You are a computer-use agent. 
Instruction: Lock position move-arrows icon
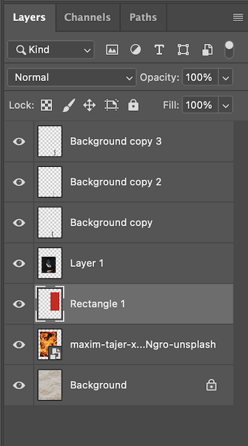[x=90, y=105]
